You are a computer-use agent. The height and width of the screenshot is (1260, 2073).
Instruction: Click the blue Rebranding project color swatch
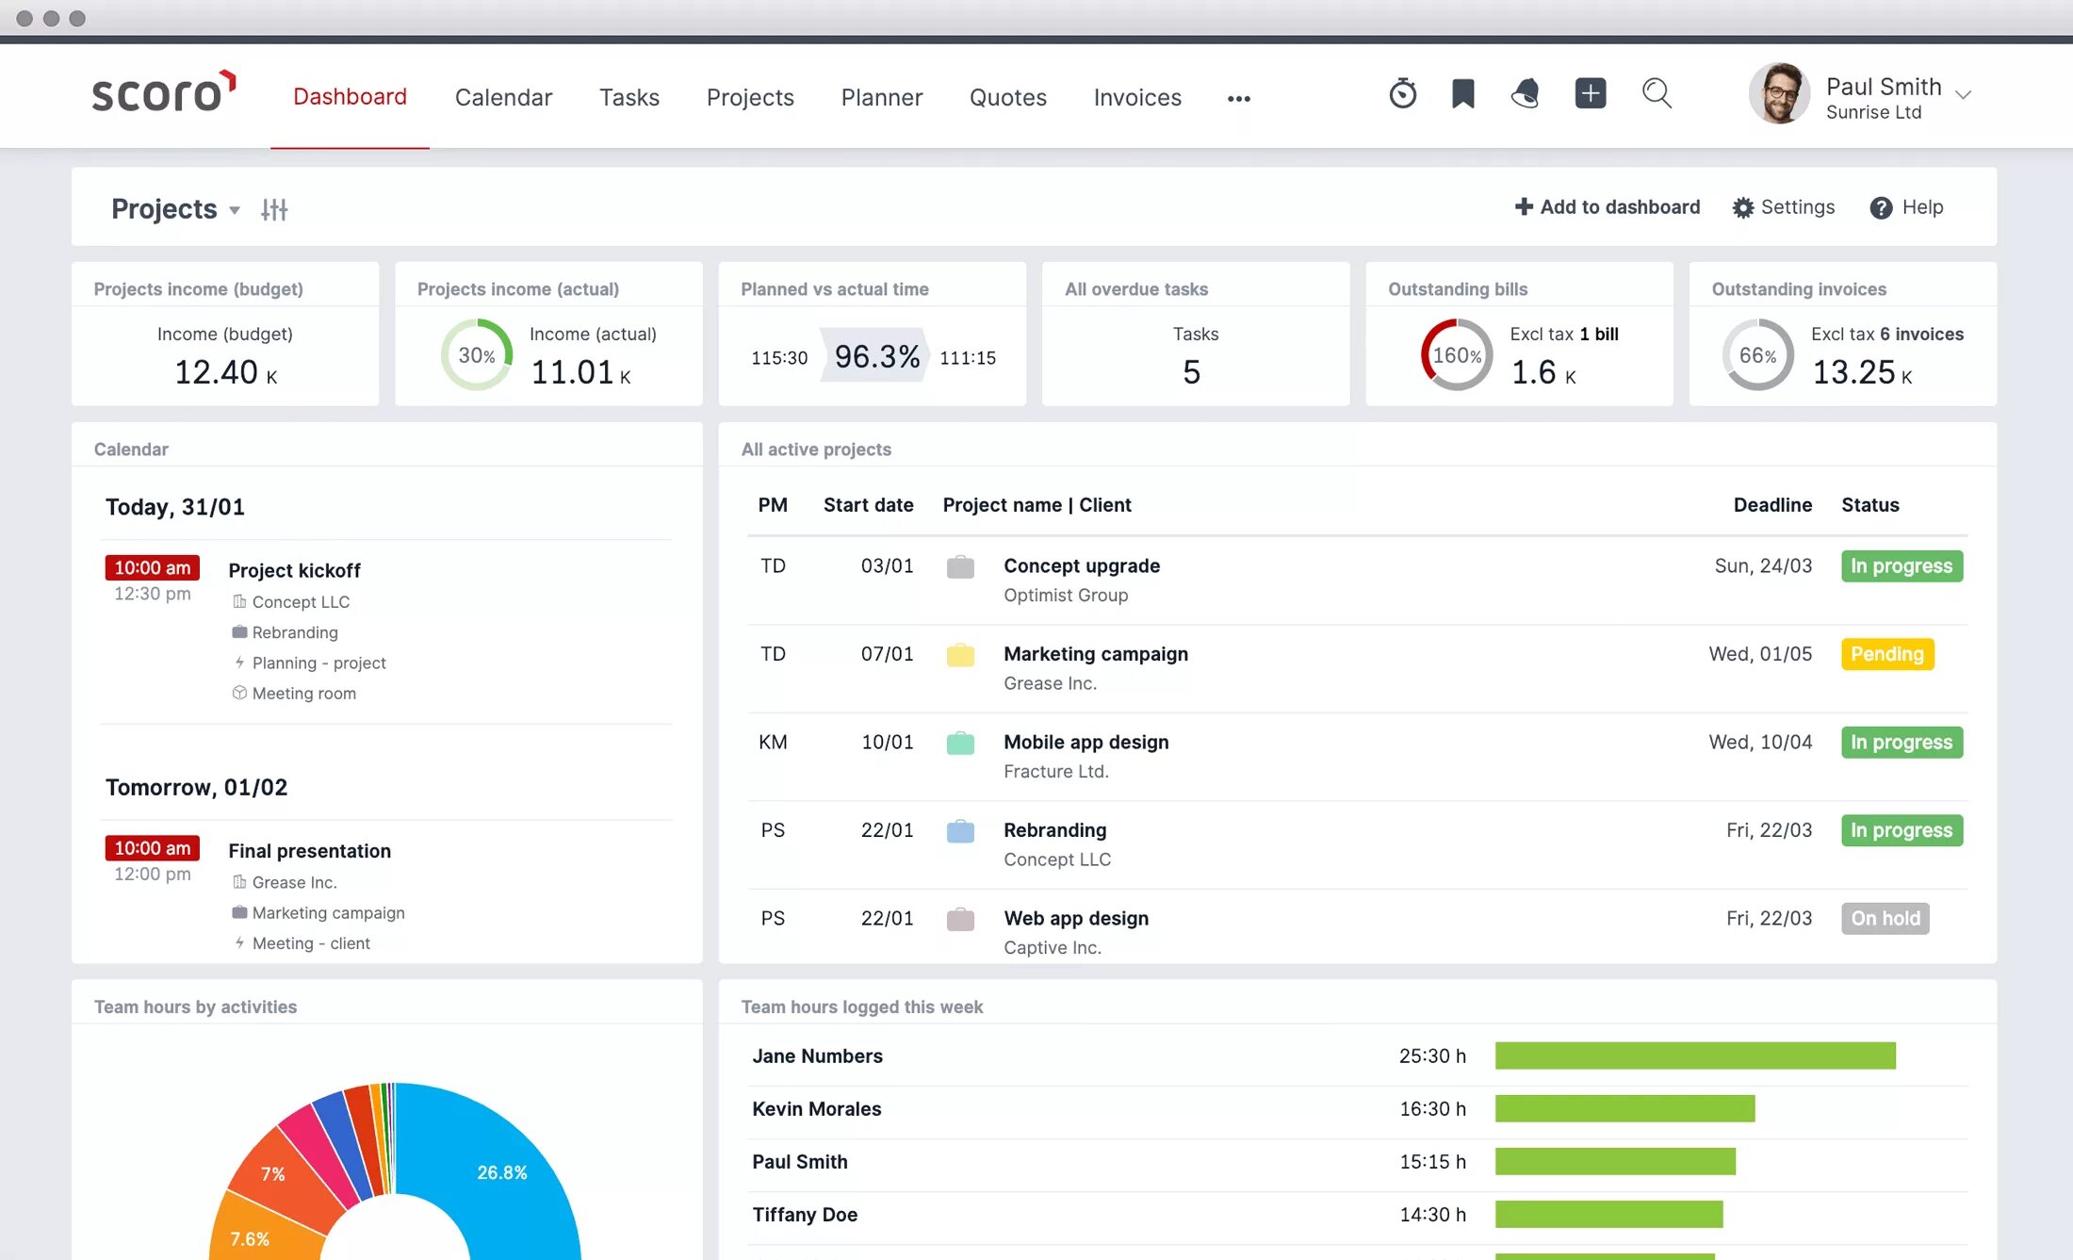[x=960, y=831]
